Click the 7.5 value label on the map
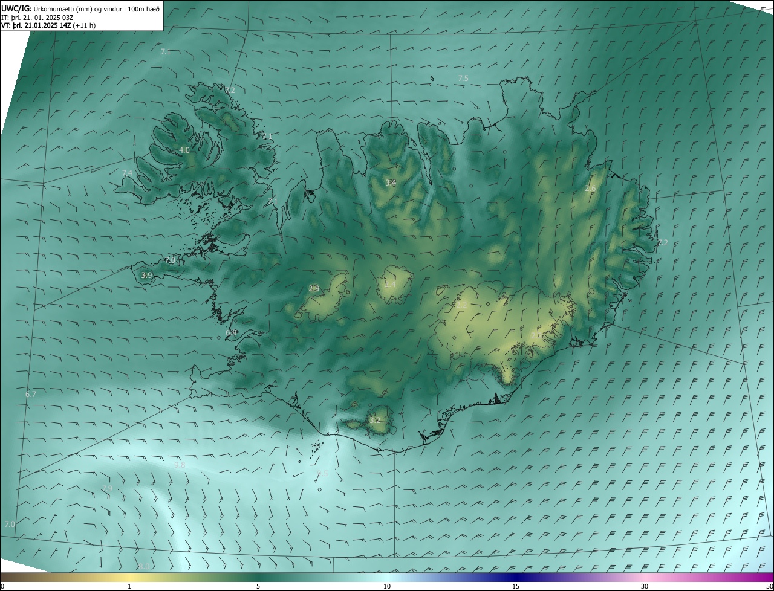Image resolution: width=774 pixels, height=591 pixels. (463, 79)
